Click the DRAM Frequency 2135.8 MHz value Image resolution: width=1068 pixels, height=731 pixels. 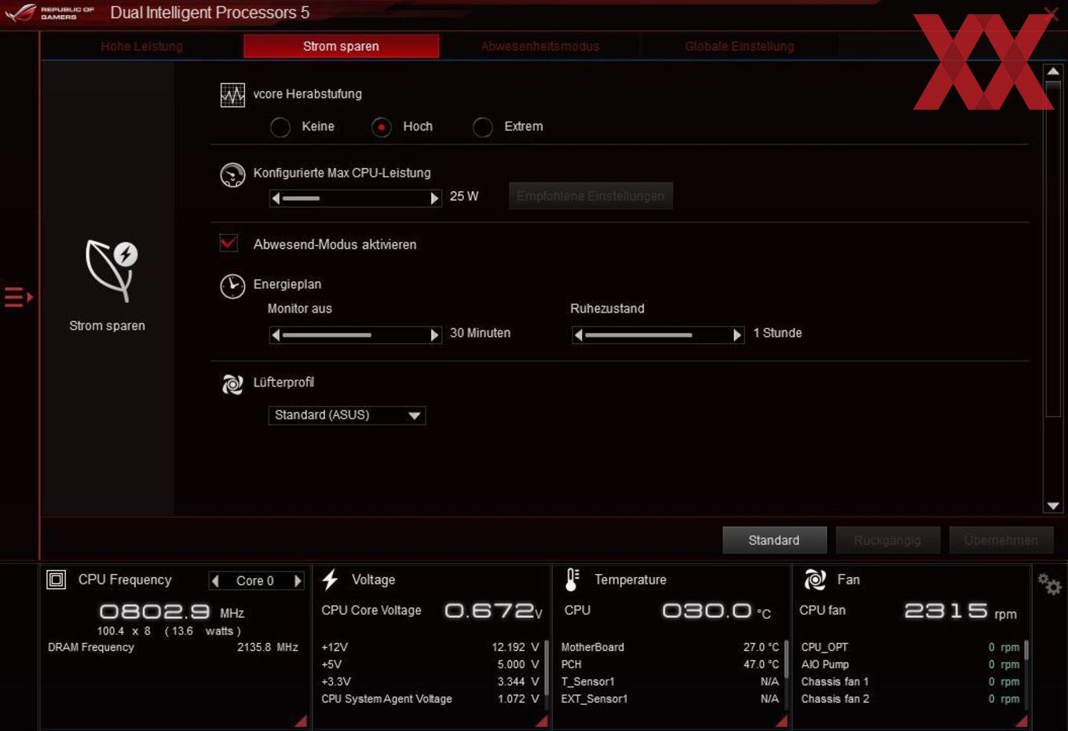(x=268, y=648)
